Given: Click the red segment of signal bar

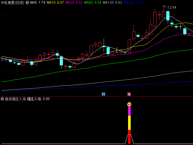Looking at the screenshot, I should click(x=129, y=137).
